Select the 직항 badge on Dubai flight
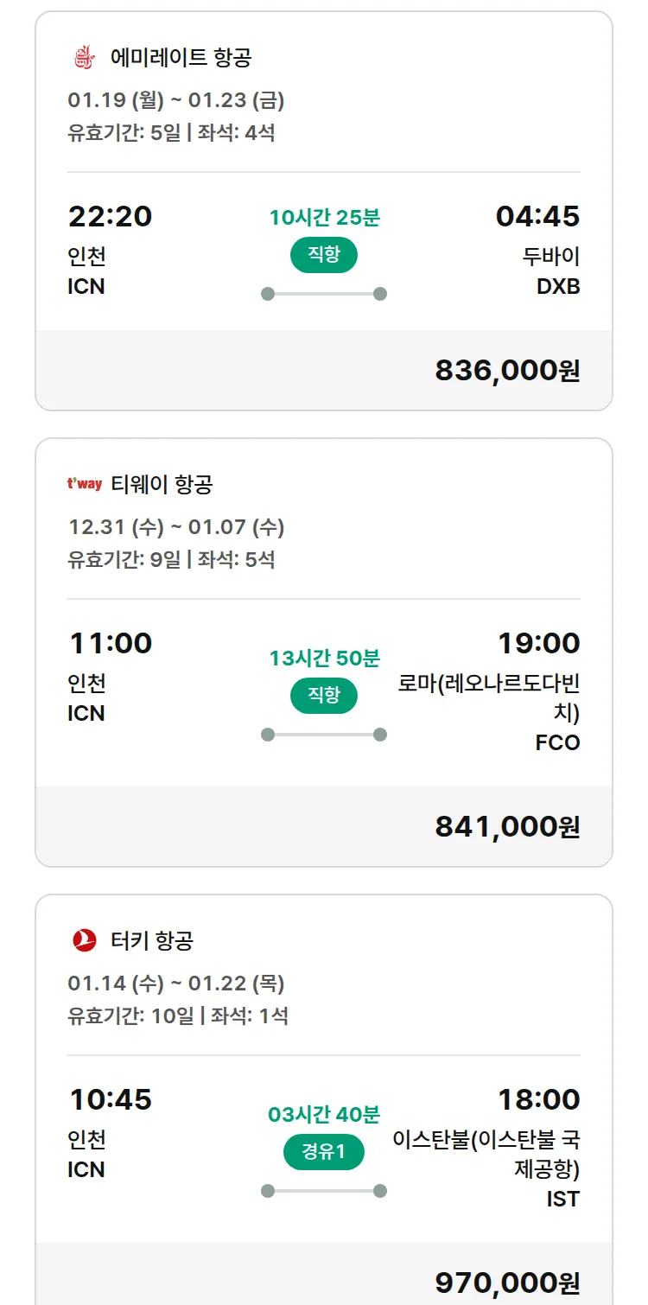Viewport: 648px width, 1305px height. 323,256
